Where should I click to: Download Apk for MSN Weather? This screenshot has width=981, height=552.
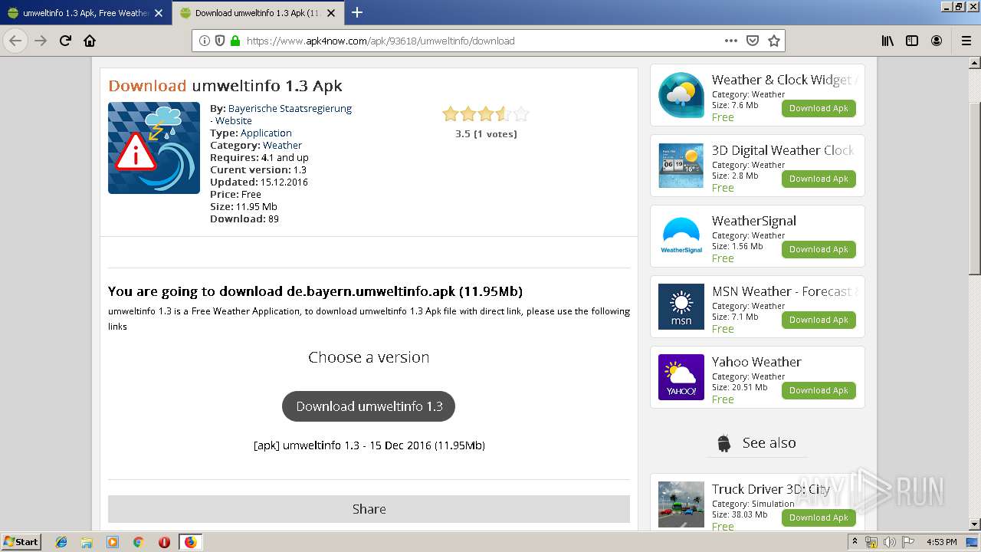(x=819, y=320)
